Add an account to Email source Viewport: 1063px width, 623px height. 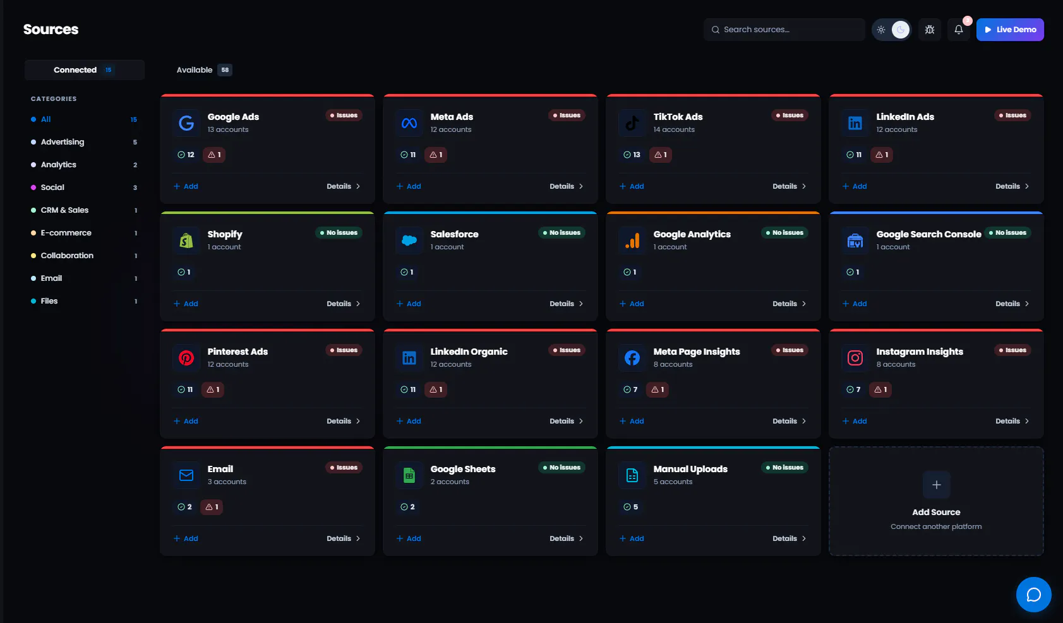coord(186,538)
